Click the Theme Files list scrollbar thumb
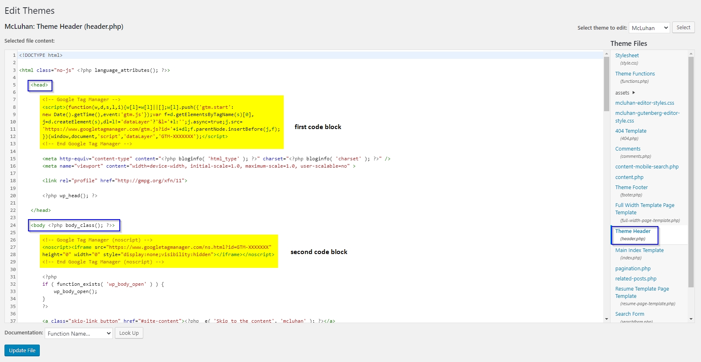 691,172
